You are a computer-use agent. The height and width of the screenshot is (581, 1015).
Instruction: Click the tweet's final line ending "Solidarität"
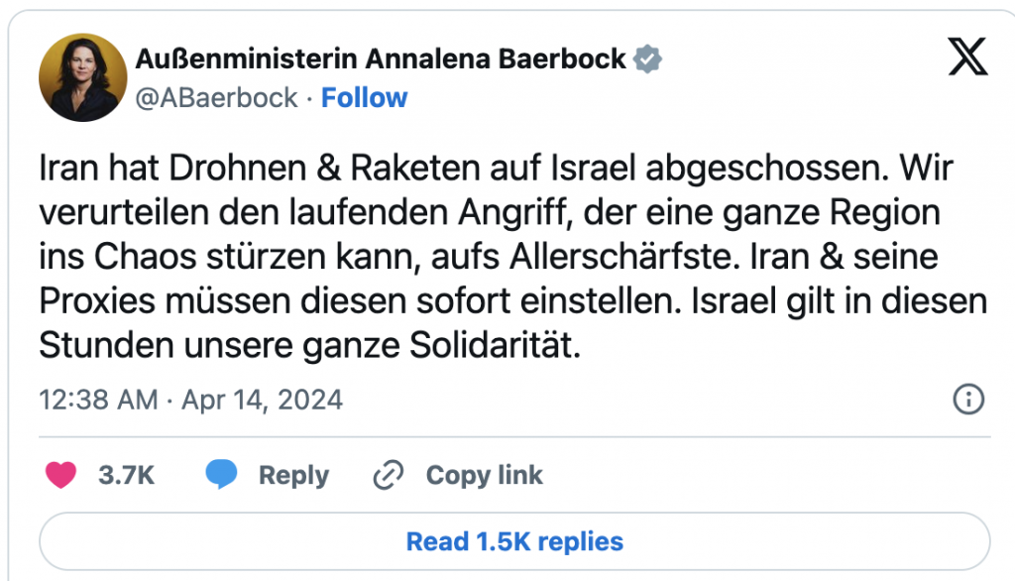(x=307, y=344)
